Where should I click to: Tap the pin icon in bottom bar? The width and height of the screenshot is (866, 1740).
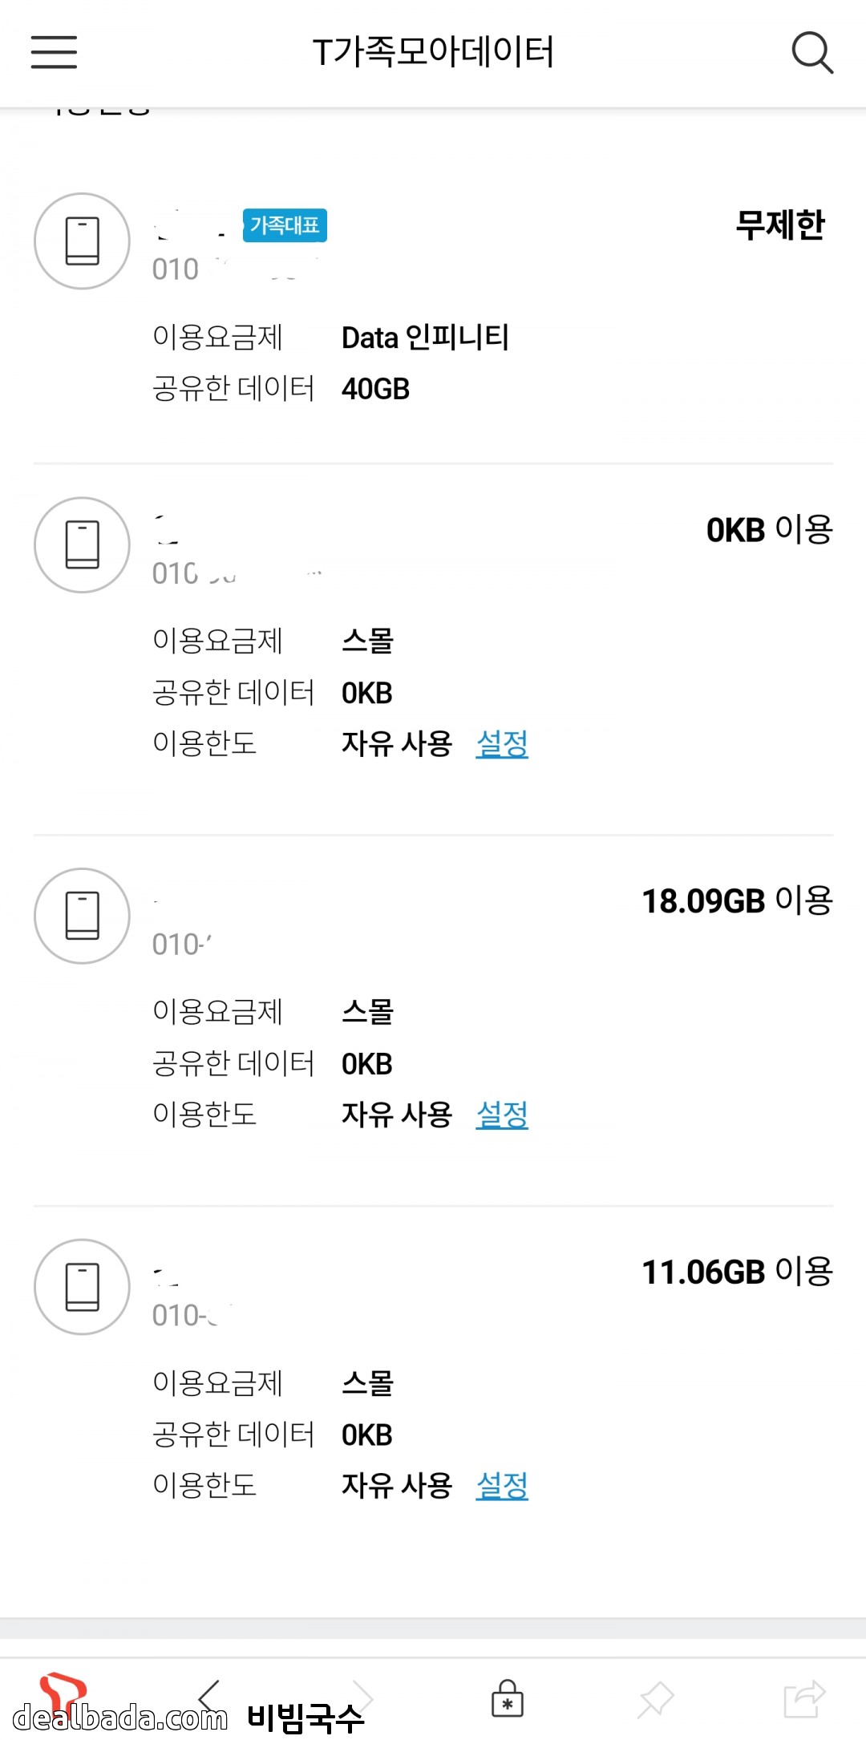[655, 1698]
